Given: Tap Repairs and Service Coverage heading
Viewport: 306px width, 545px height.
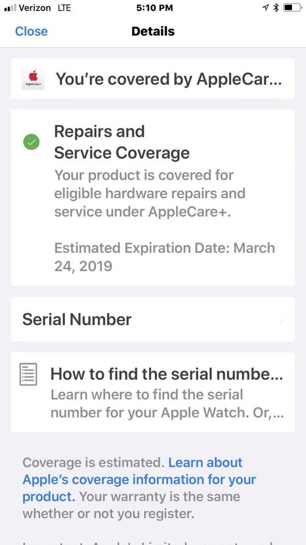Looking at the screenshot, I should [x=122, y=142].
